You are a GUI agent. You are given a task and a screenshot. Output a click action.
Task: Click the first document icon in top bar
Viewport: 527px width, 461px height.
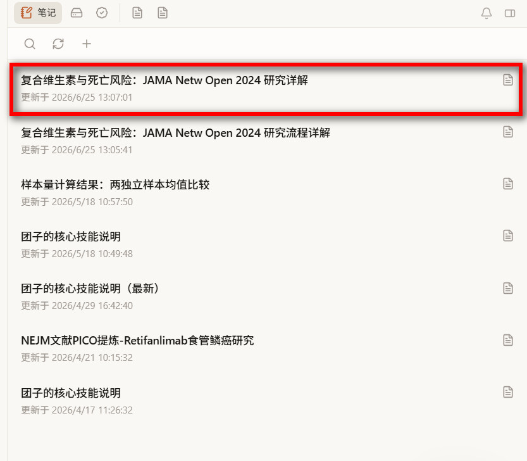click(137, 13)
